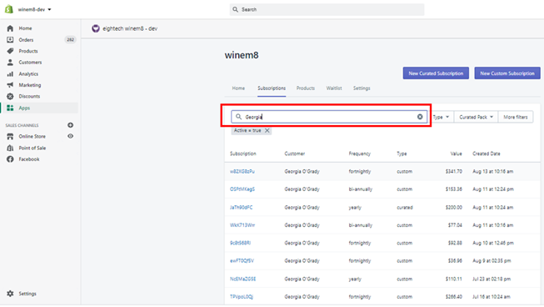Viewport: 544px width, 307px height.
Task: Expand the Type filter dropdown
Action: (x=441, y=117)
